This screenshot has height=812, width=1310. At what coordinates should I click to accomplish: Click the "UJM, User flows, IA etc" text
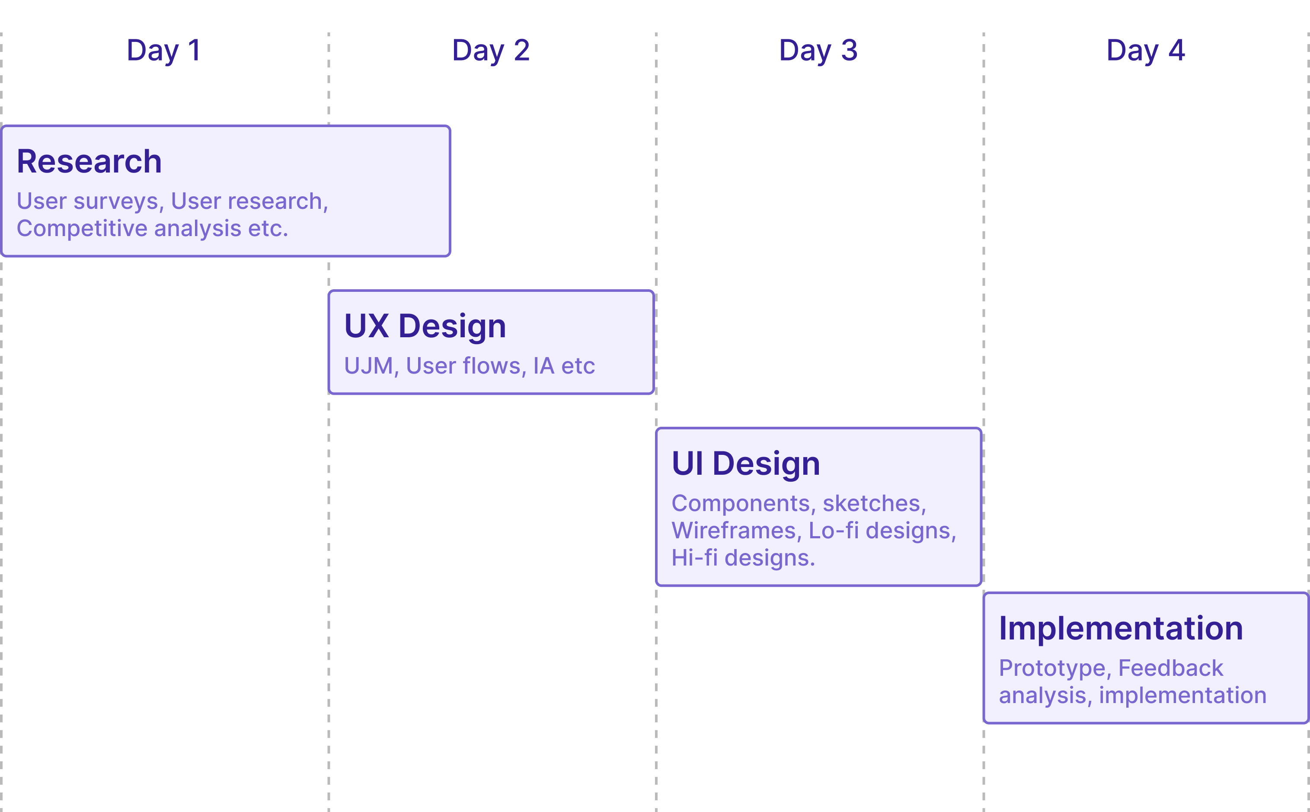469,366
